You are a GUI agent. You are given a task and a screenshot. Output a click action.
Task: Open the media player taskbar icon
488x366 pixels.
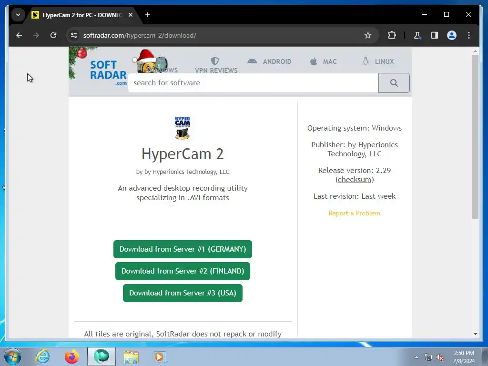pos(160,356)
